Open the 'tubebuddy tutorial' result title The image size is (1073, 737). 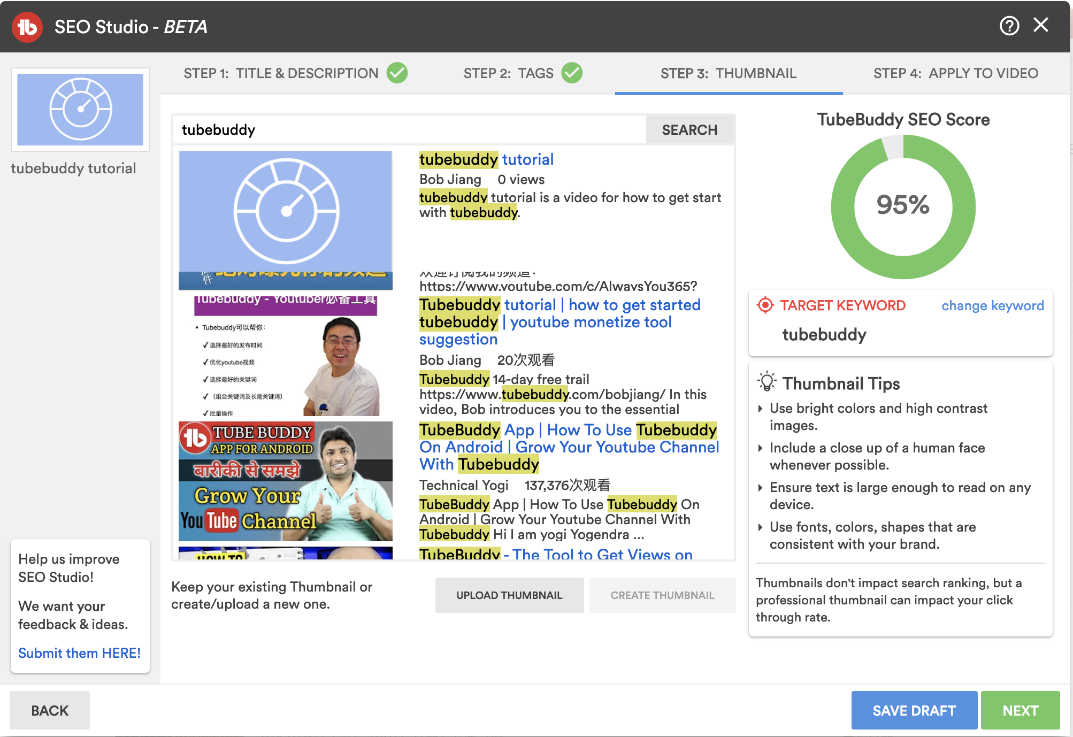486,159
